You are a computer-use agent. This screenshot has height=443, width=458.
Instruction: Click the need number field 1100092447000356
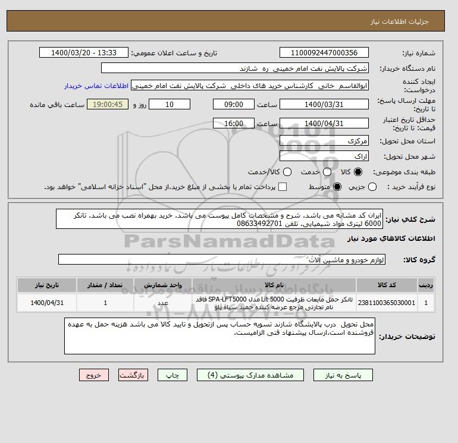point(324,52)
